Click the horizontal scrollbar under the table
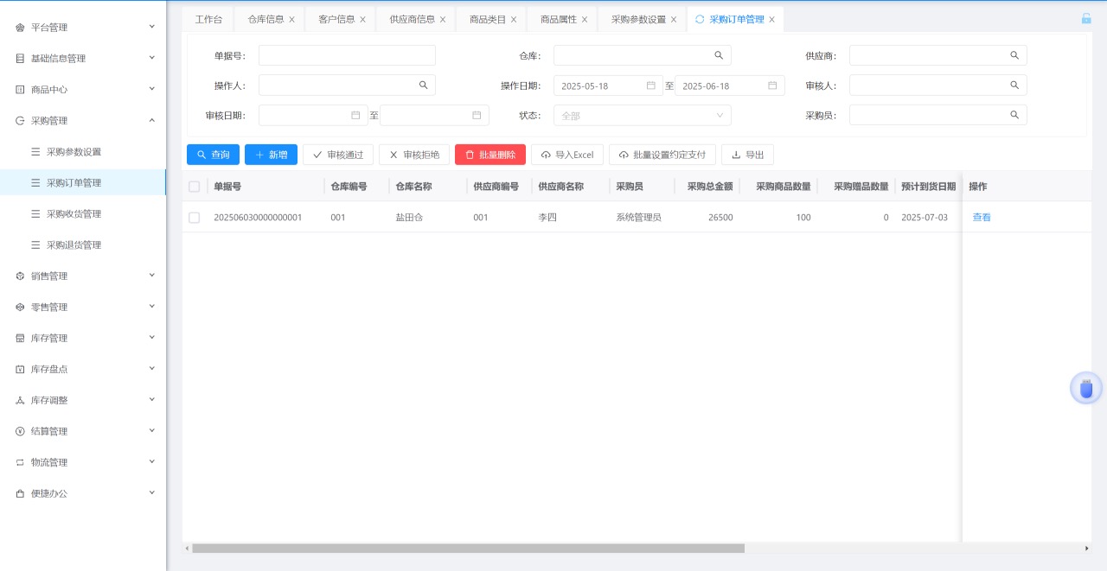This screenshot has height=571, width=1107. point(467,549)
